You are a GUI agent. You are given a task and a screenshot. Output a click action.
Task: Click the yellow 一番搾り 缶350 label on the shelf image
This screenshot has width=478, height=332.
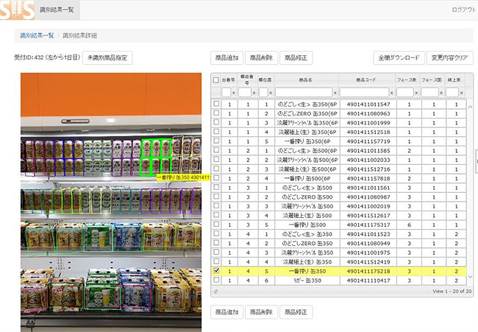tap(184, 177)
